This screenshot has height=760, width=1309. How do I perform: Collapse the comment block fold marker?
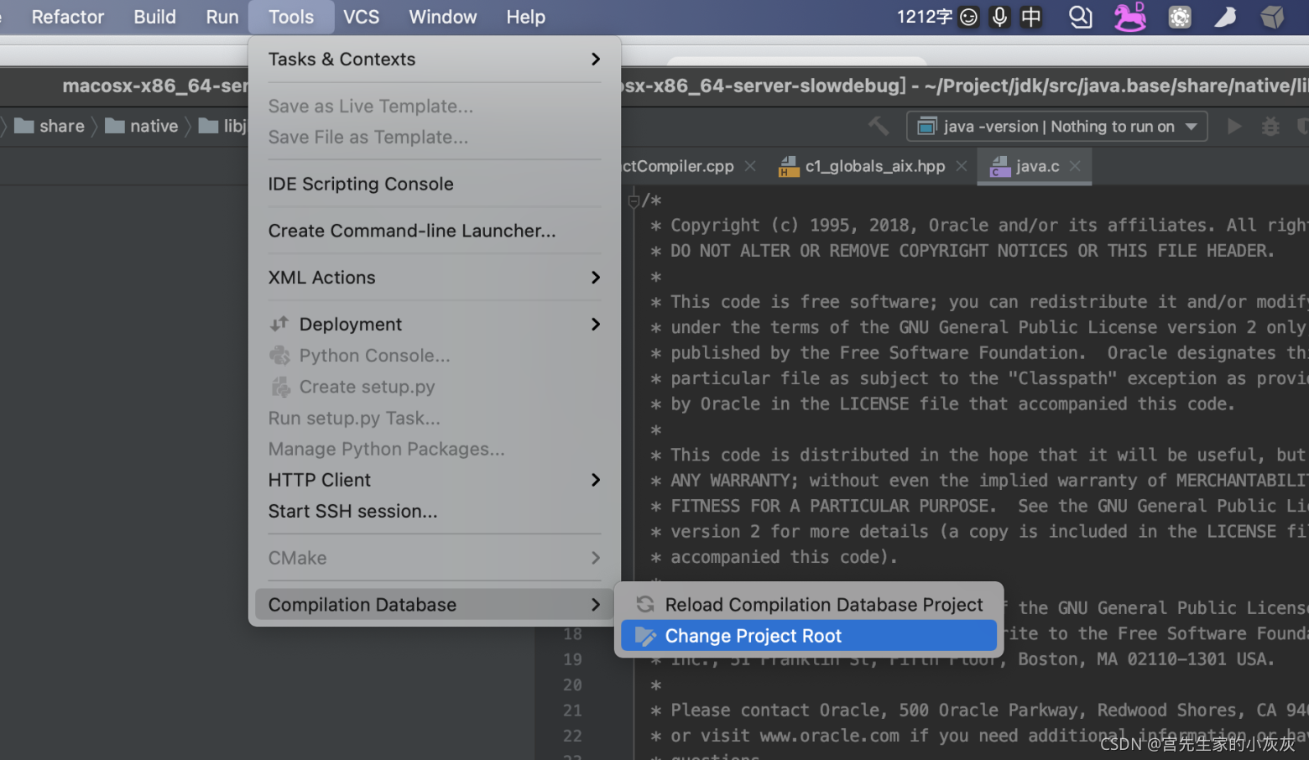[634, 200]
